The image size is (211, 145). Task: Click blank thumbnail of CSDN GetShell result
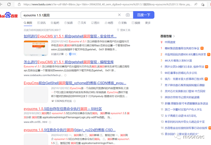tap(36, 95)
